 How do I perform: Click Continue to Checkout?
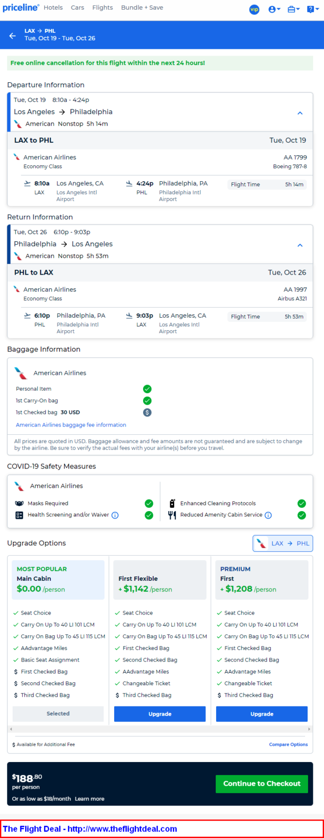[262, 783]
